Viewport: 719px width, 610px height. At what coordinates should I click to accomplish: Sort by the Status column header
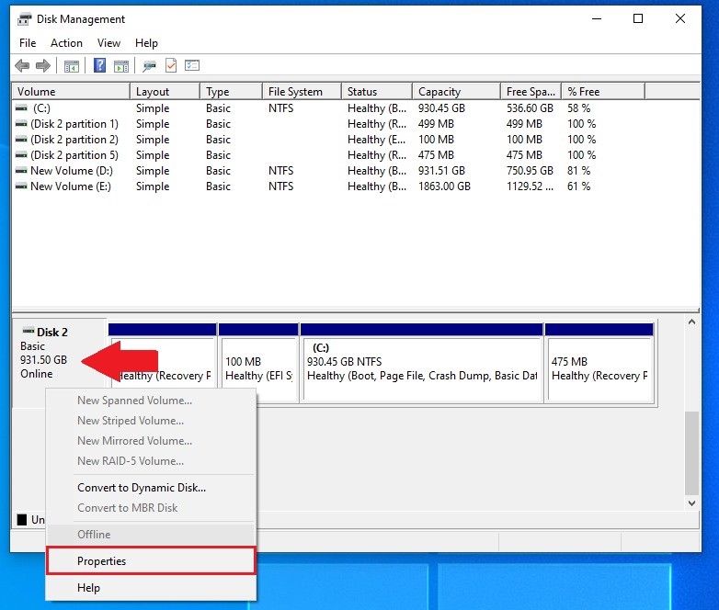[x=377, y=92]
